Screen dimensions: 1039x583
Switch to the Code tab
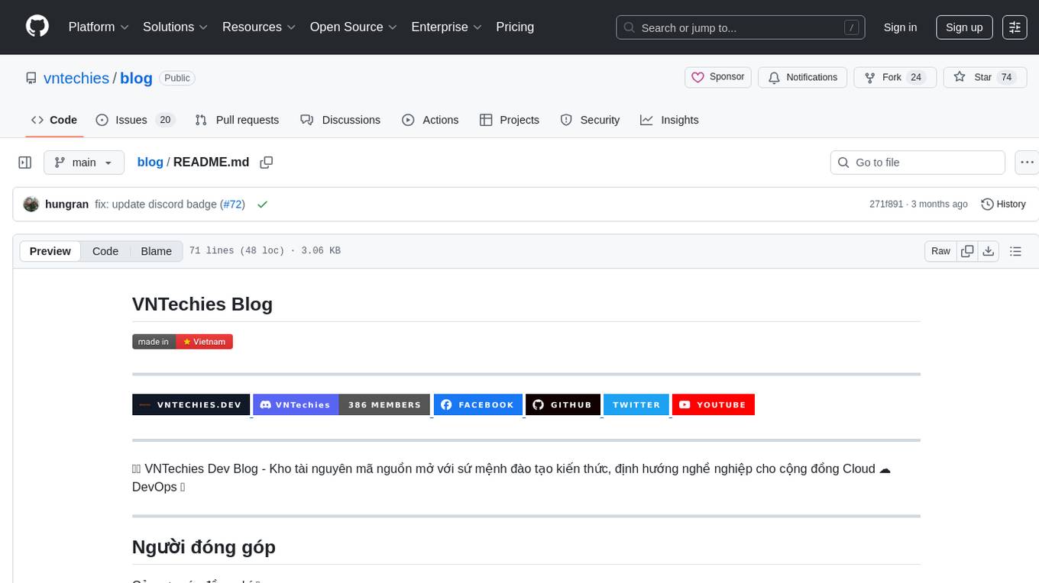tap(54, 120)
